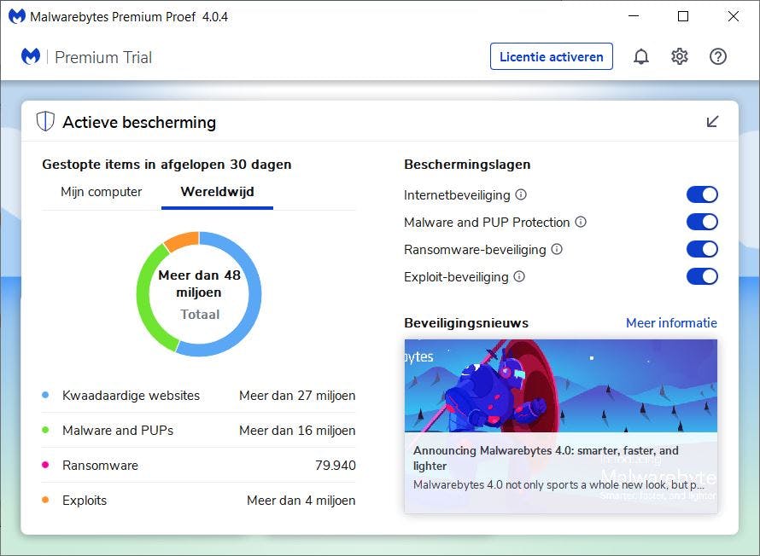Viewport: 760px width, 556px height.
Task: Click the Malwarebytes logo next to Premium Trial
Action: tap(31, 56)
